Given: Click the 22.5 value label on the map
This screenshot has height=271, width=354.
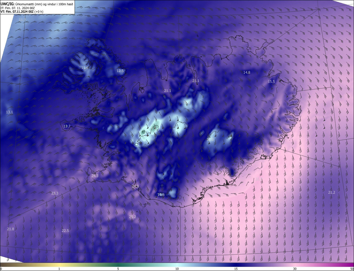Looking at the screenshot, I should coord(65,231).
